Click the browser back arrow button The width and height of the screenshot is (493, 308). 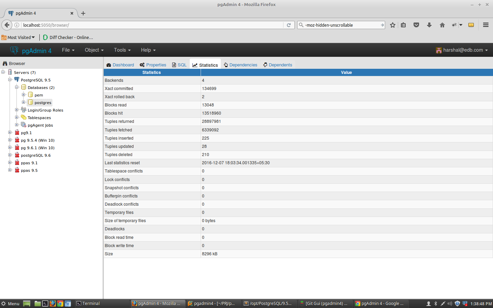coord(7,25)
